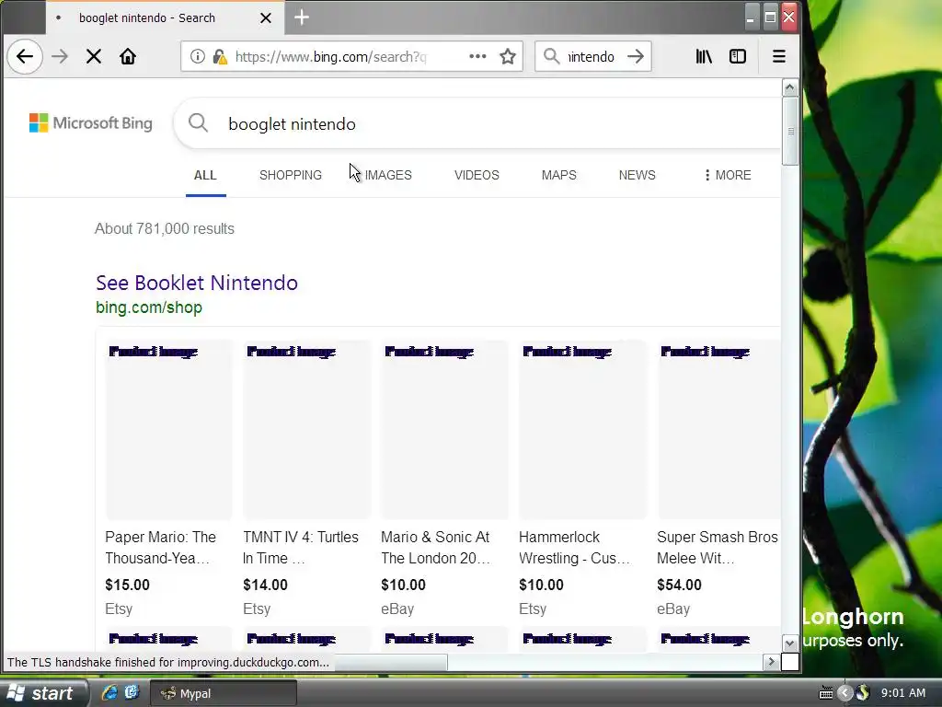
Task: Follow the bing.com/shop link
Action: tap(149, 307)
